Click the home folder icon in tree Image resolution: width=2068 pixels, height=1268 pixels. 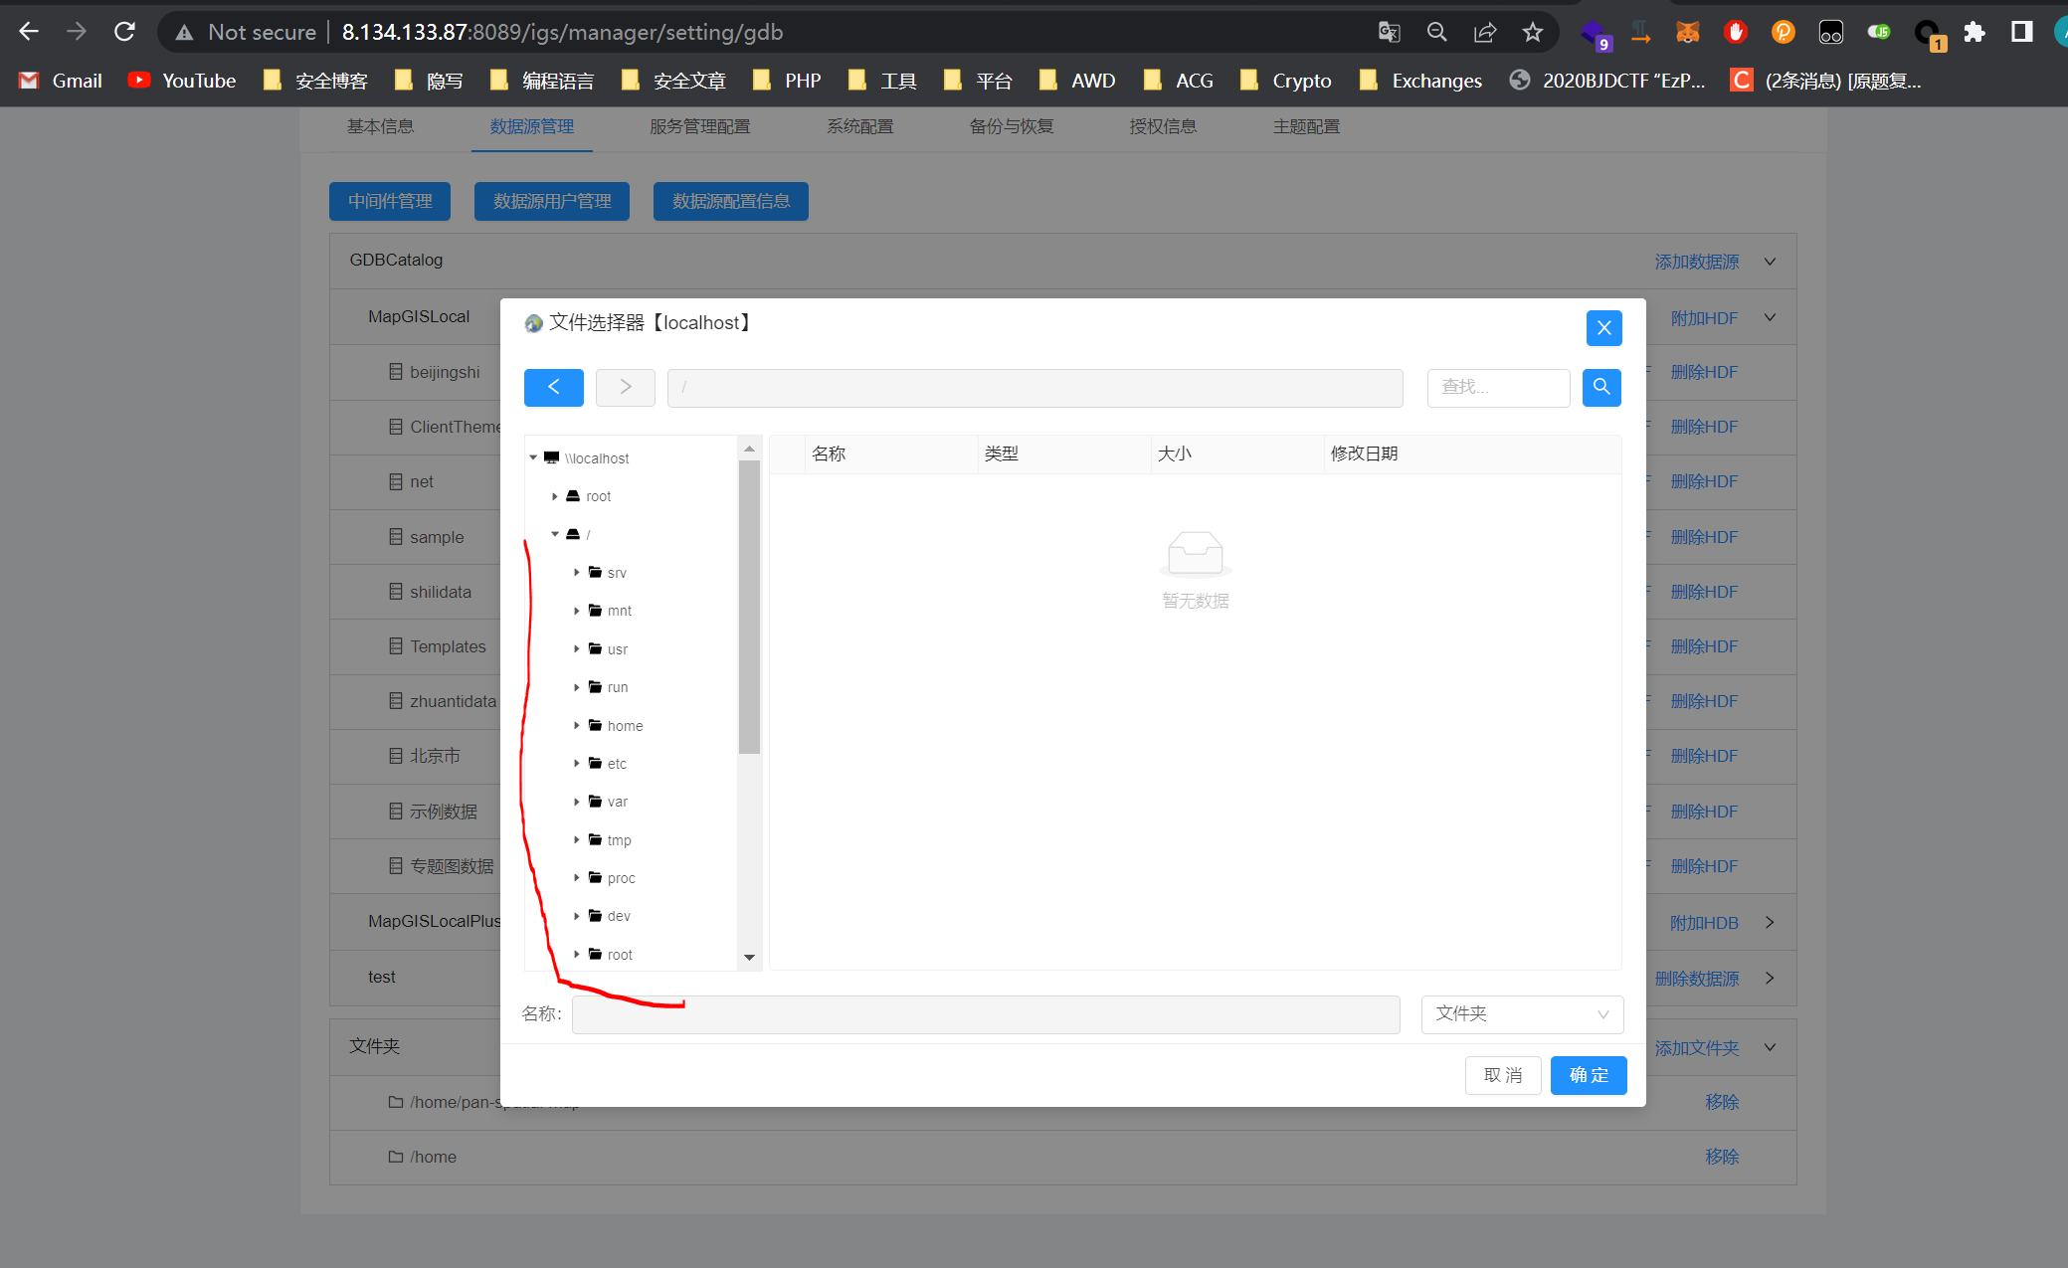pyautogui.click(x=595, y=725)
